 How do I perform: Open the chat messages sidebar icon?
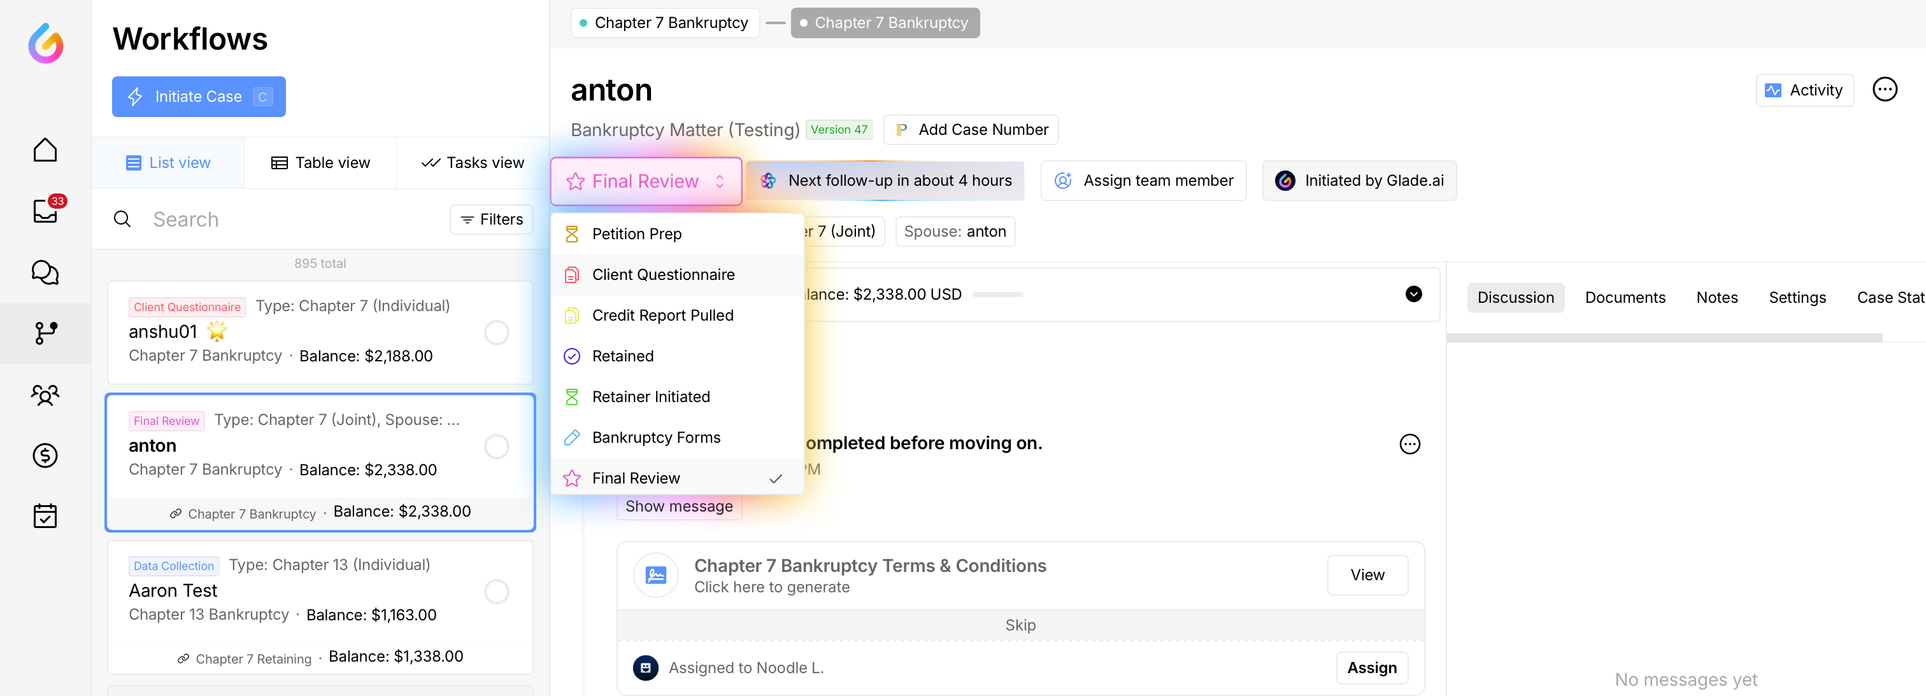point(45,272)
